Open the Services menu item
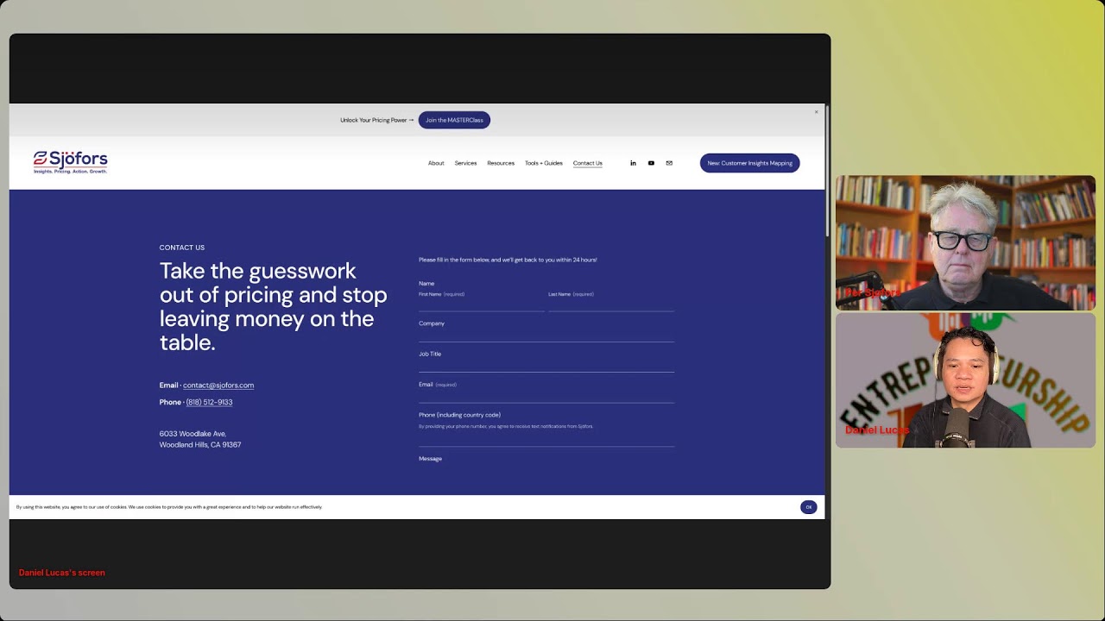This screenshot has height=621, width=1105. 465,163
